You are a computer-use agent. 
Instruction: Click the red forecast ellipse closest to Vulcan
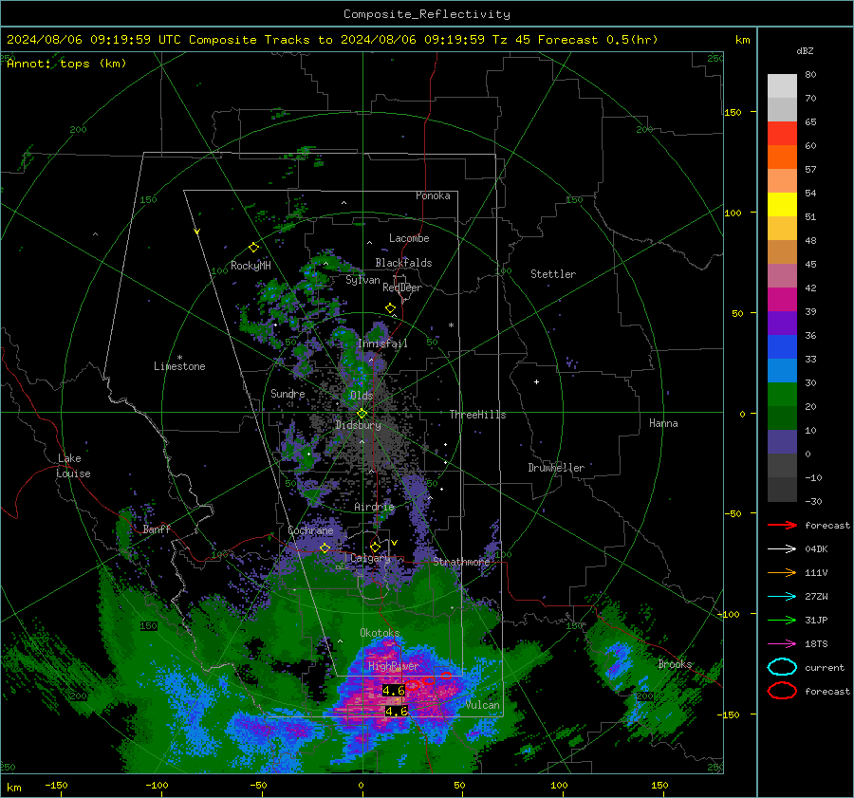click(x=446, y=676)
